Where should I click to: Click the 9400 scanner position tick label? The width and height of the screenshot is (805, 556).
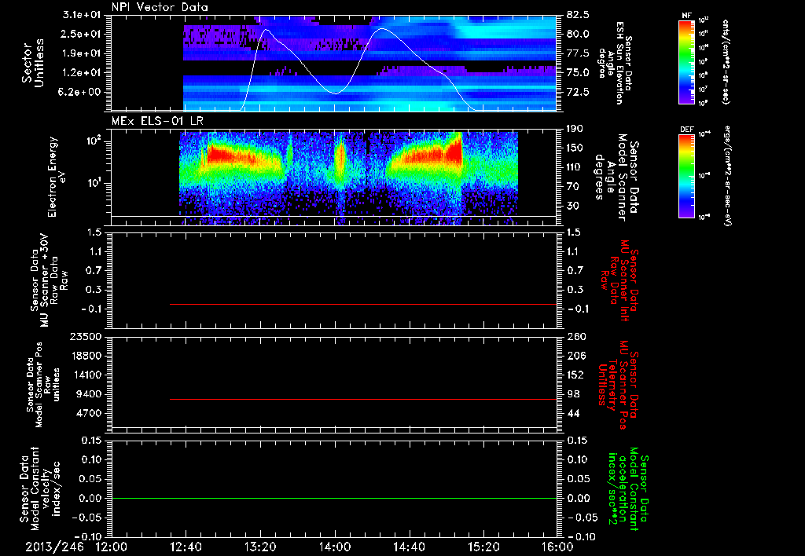pyautogui.click(x=90, y=394)
